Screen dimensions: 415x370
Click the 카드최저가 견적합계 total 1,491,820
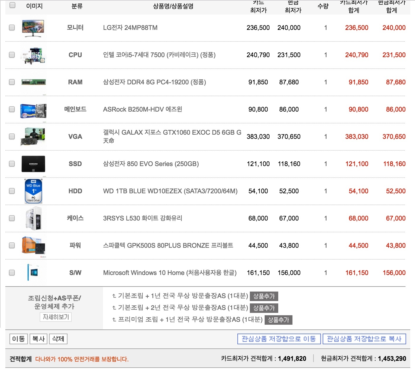(x=292, y=359)
